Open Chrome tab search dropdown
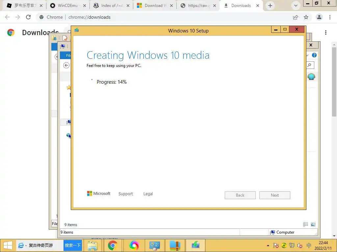This screenshot has width=337, height=252. coord(296,6)
